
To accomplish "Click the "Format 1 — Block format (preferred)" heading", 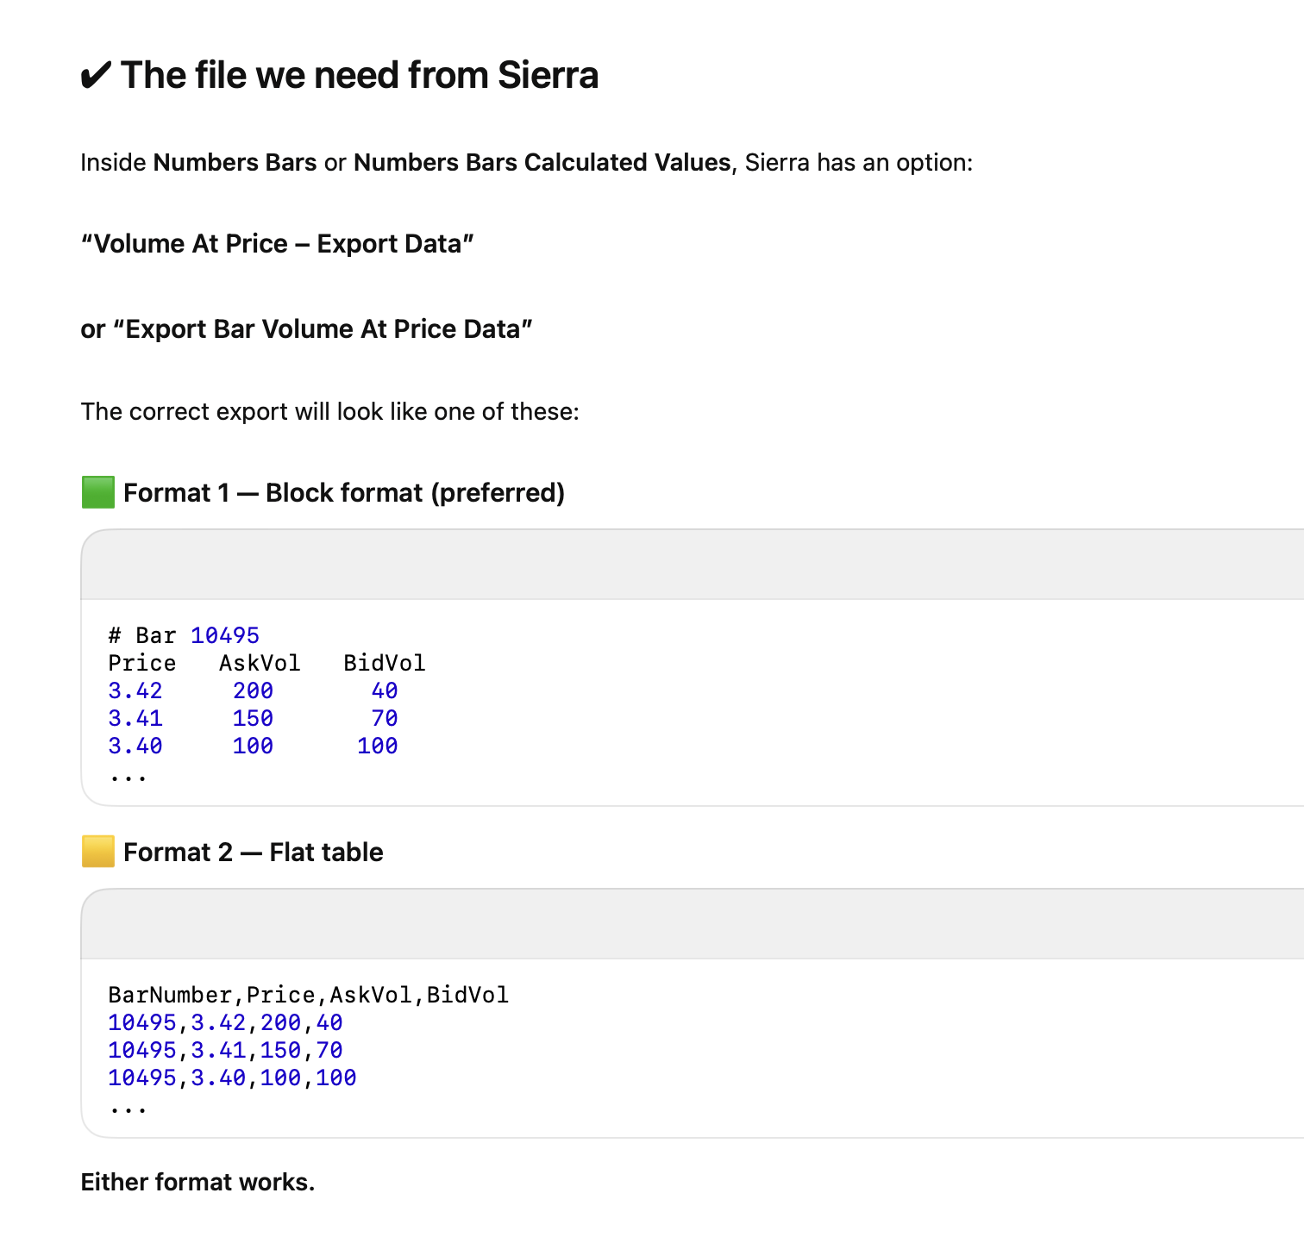I will pos(343,493).
